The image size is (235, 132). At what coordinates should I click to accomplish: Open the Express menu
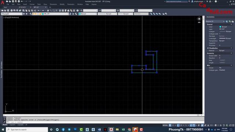[x=94, y=4]
